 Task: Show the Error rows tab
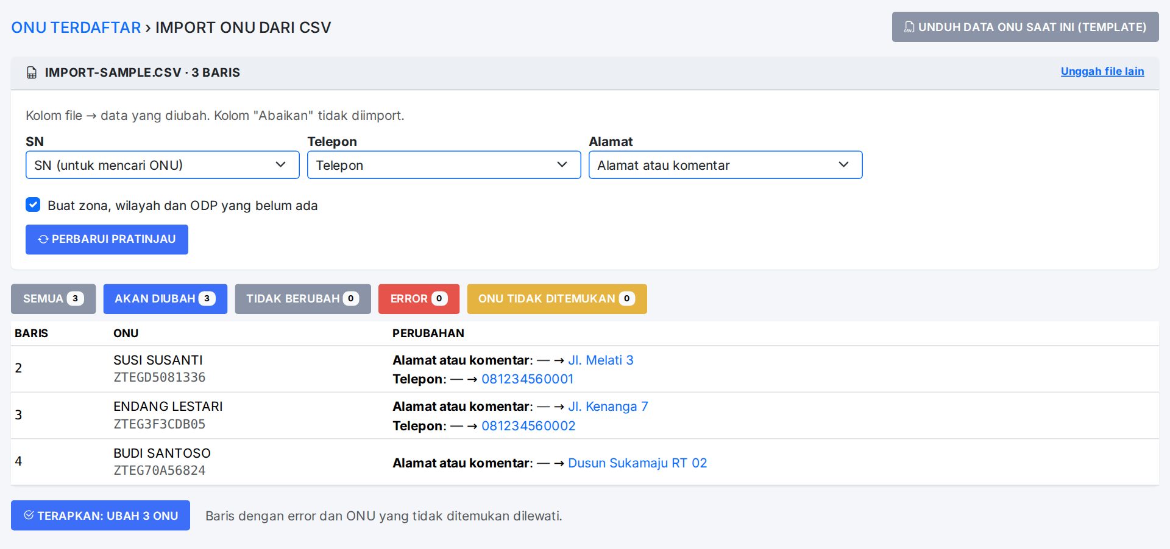[419, 299]
